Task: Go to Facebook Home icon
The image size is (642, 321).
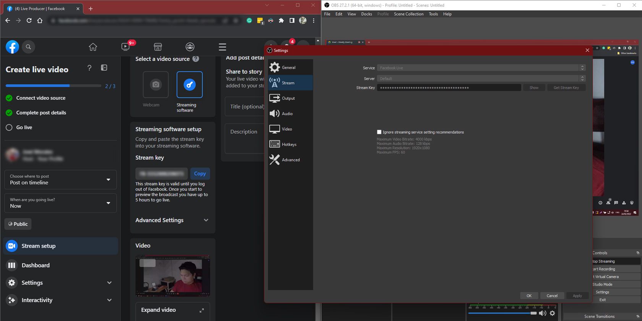Action: click(93, 47)
